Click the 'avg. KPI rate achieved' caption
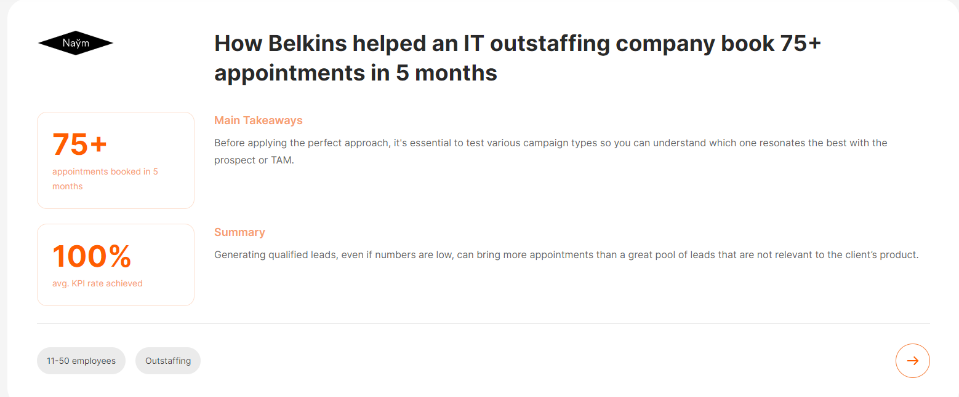The image size is (959, 397). pyautogui.click(x=97, y=283)
